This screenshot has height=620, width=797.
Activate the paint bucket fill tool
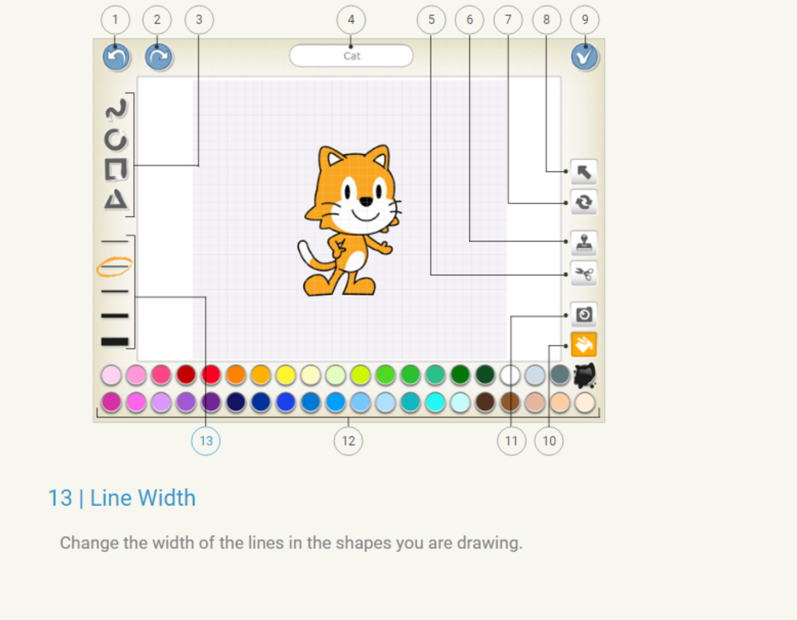coord(583,345)
